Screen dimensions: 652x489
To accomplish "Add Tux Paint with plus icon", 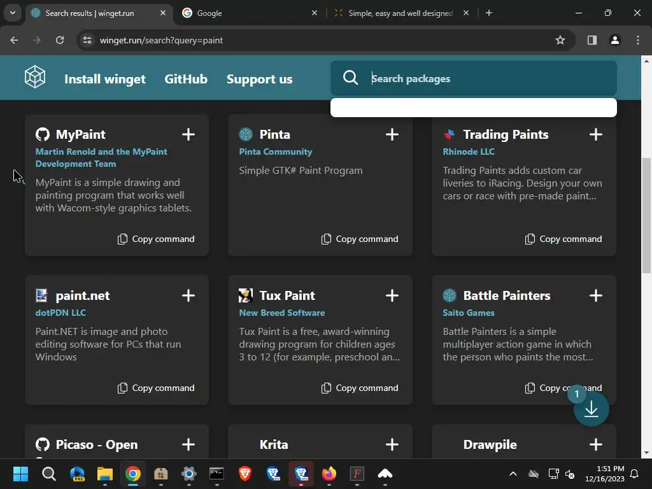I will tap(392, 295).
